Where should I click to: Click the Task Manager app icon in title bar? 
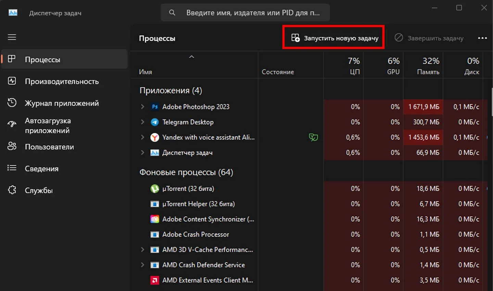[x=13, y=13]
